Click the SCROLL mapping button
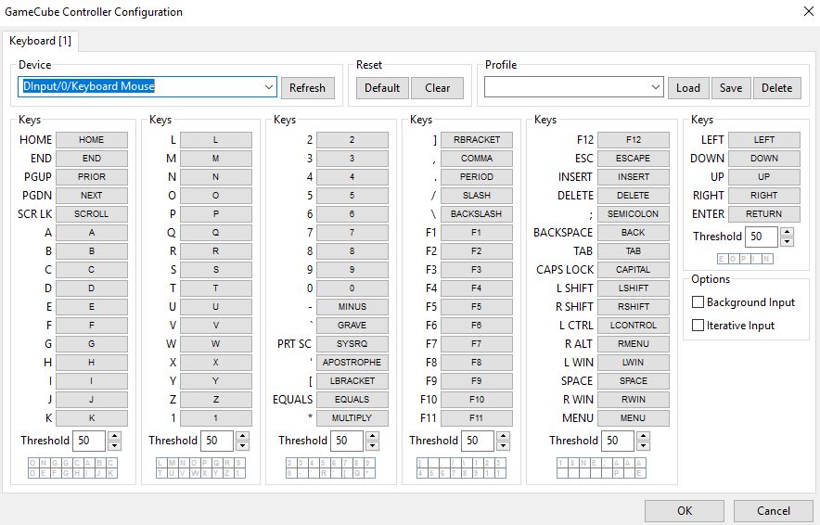This screenshot has width=820, height=525. pyautogui.click(x=92, y=214)
